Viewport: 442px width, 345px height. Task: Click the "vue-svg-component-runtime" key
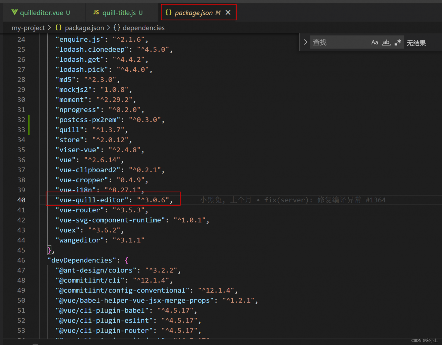110,220
